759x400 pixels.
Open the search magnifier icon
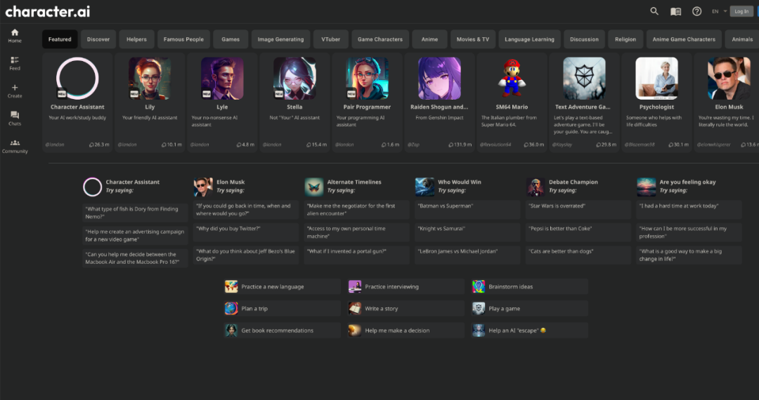[654, 11]
